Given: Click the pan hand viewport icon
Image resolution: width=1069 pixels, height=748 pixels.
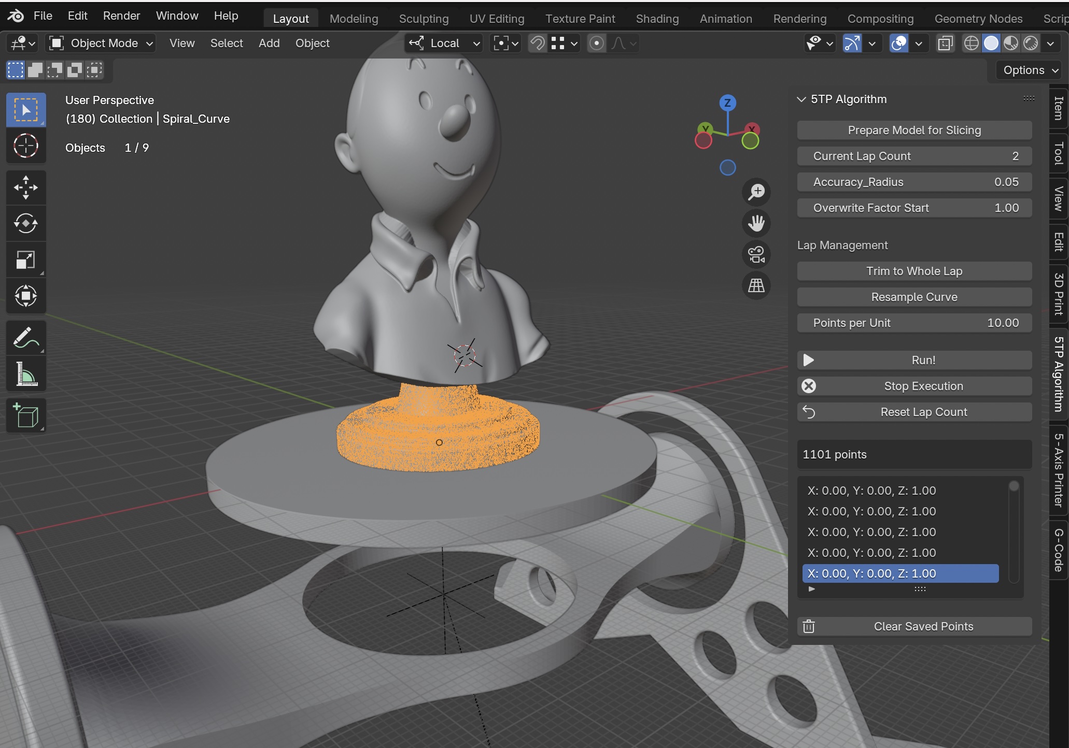Looking at the screenshot, I should coord(756,223).
